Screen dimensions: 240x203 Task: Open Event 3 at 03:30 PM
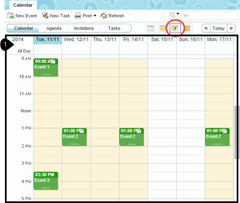[46, 181]
